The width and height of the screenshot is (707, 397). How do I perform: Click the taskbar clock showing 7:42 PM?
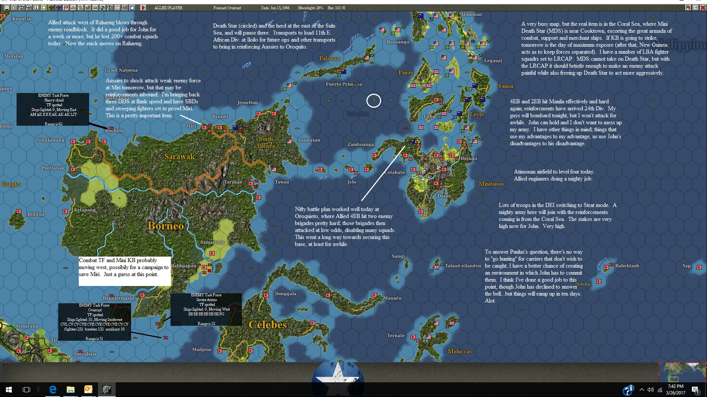point(676,390)
